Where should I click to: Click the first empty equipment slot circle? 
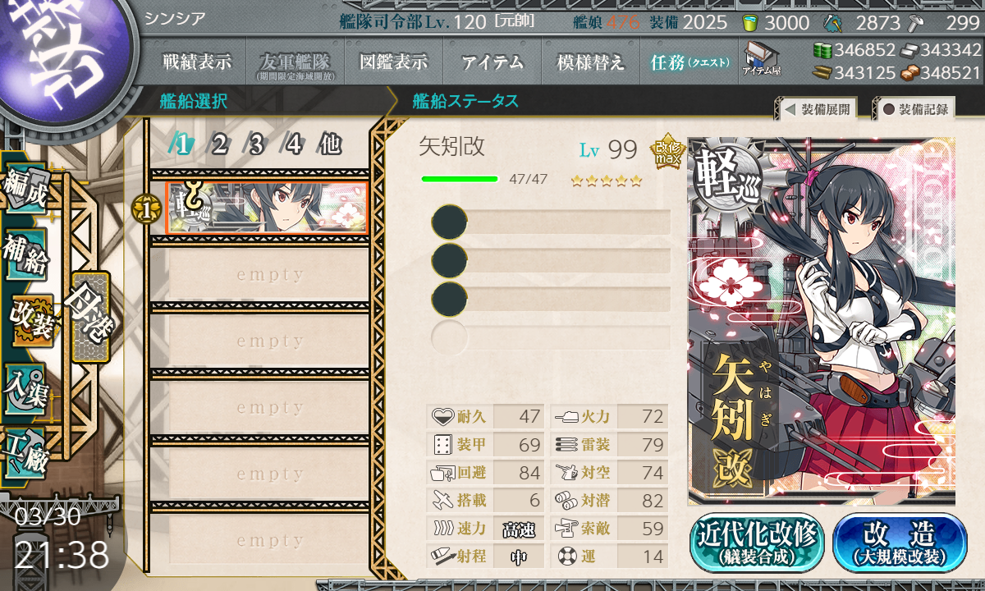click(449, 222)
